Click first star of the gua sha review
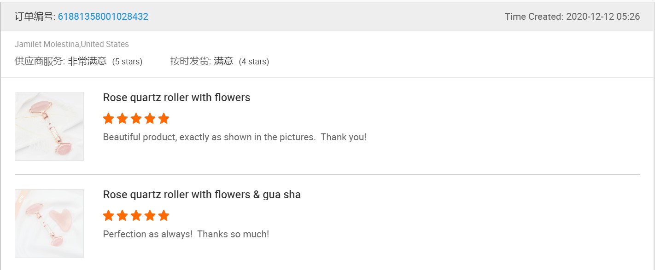655x270 pixels. click(x=108, y=216)
